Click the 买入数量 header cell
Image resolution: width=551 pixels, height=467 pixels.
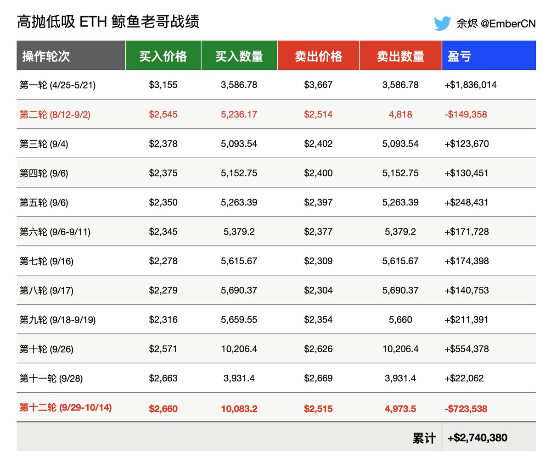[239, 55]
